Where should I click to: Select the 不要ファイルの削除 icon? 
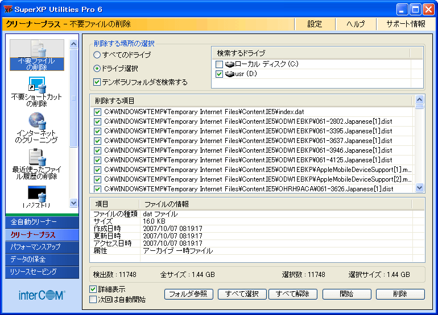(37, 55)
